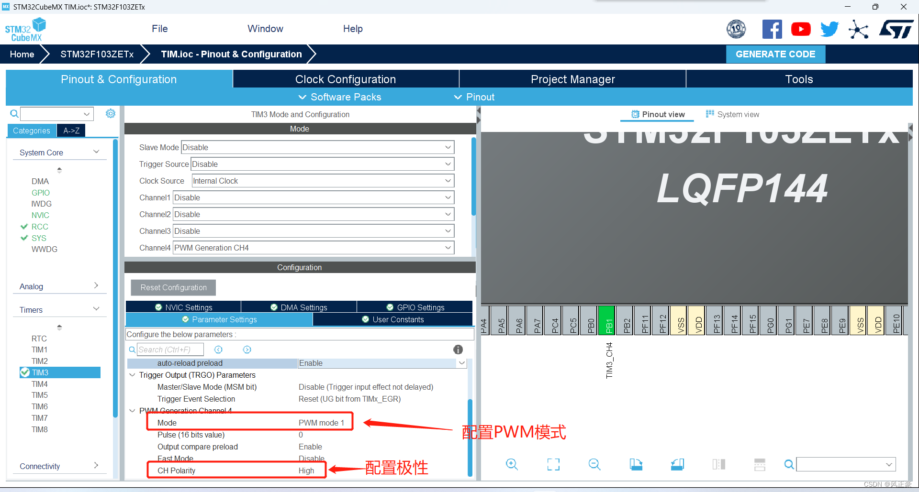
Task: Open the Twitter link icon
Action: pos(829,30)
